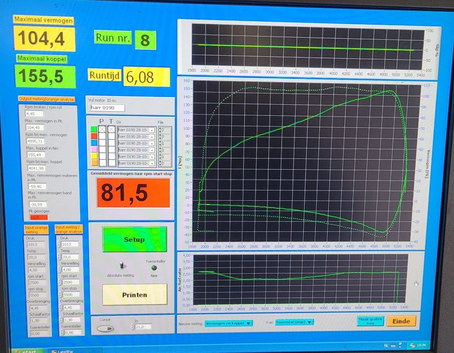Click the File number stepper in the green row

tap(161, 130)
